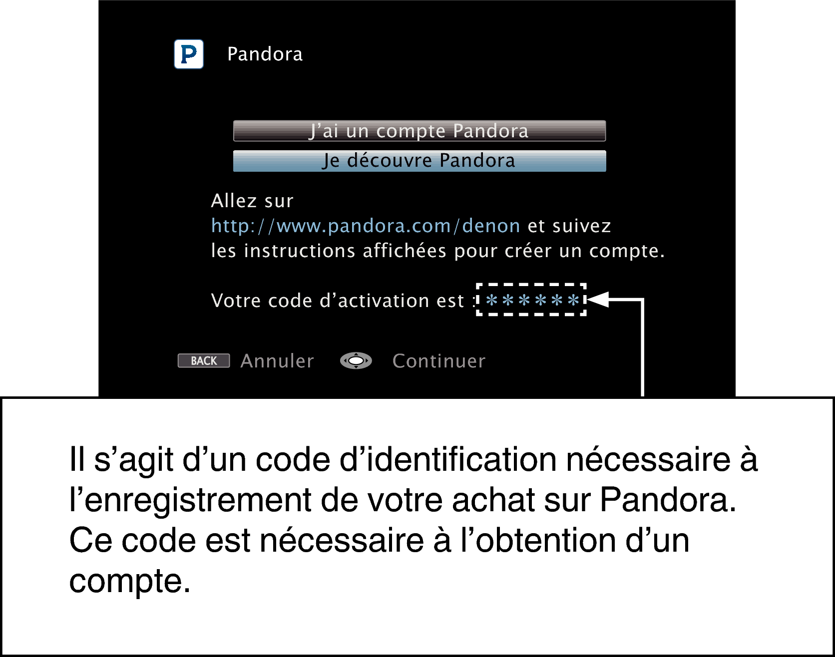This screenshot has width=835, height=657.
Task: Click the vertical callout connector line
Action: (642, 348)
